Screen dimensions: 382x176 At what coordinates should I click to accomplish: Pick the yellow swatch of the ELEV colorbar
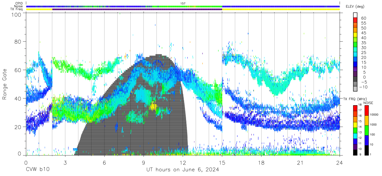pyautogui.click(x=355, y=35)
